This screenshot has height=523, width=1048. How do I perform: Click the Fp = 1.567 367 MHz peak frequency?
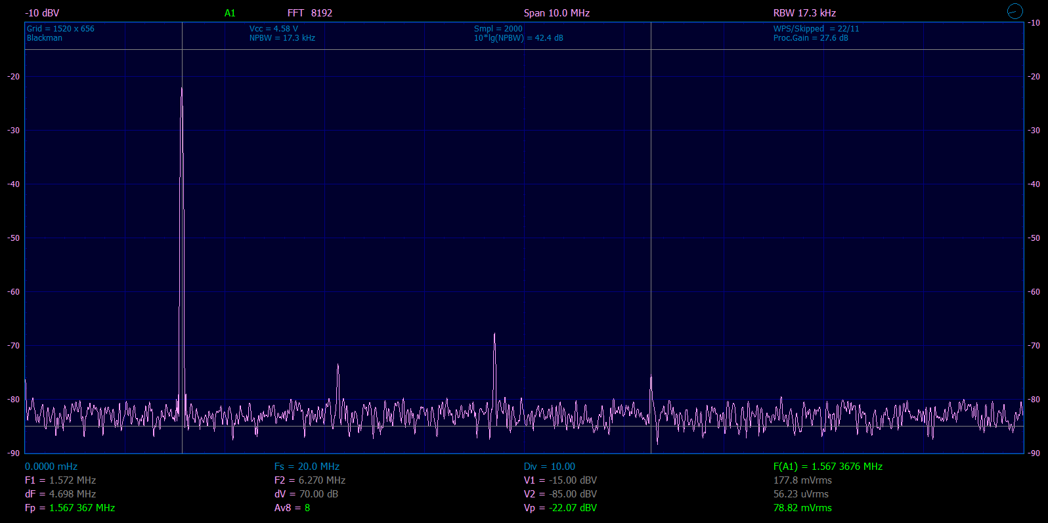(x=70, y=508)
